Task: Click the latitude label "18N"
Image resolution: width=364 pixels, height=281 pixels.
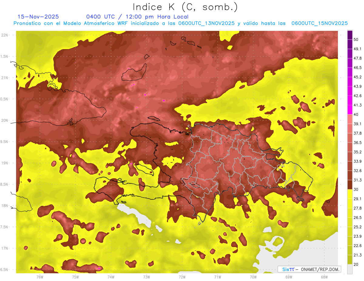Action: coord(5,206)
